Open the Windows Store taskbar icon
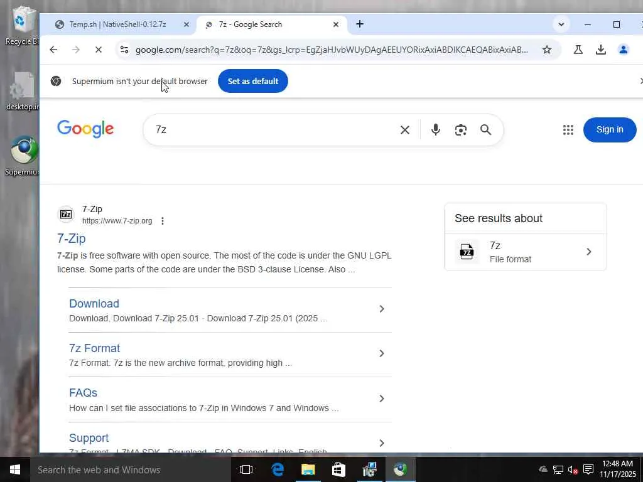Screen dimensions: 643x482 [338, 469]
